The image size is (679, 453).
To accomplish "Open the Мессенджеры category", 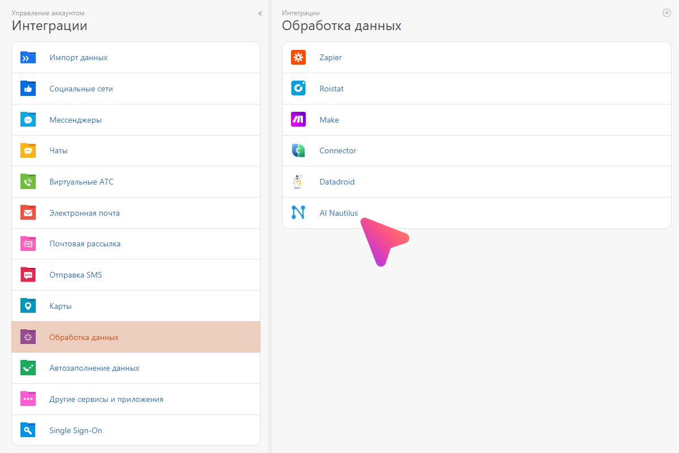I will pos(75,120).
